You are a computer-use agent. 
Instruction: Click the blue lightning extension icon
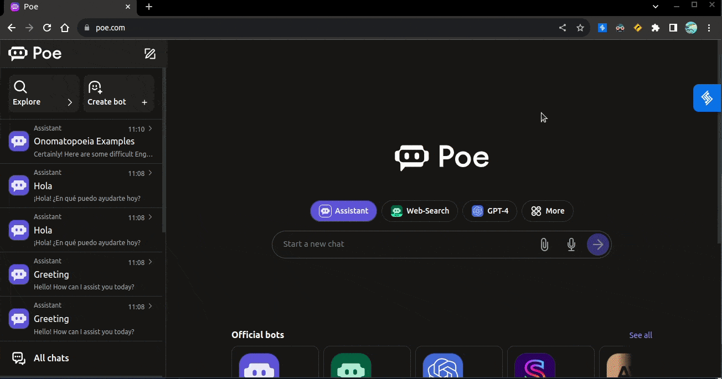coord(602,28)
